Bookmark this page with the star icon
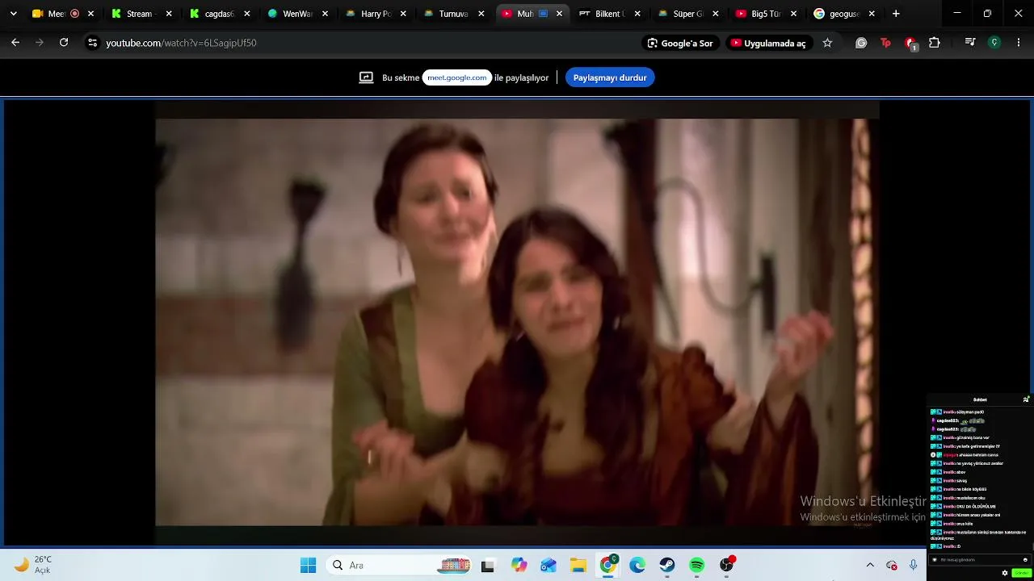 827,43
